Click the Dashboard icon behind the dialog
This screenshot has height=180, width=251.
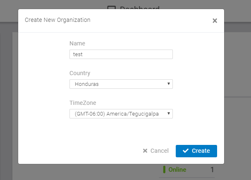tap(111, 7)
